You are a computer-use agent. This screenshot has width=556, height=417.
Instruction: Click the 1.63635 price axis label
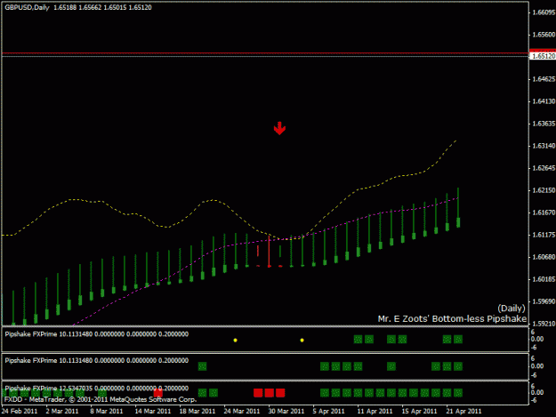(544, 124)
